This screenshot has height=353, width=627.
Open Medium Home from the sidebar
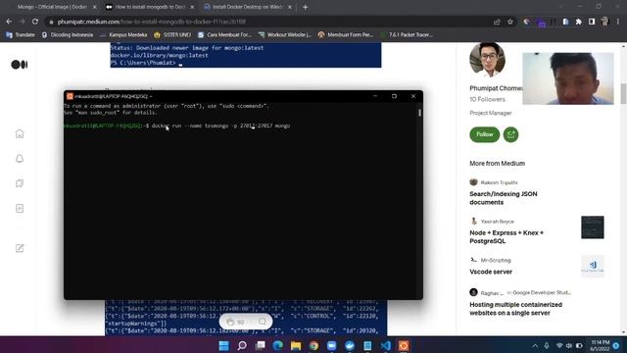tap(20, 133)
